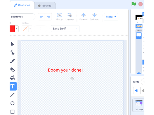Select the arrow Select tool
Screen dimensions: 154x115
tap(13, 44)
